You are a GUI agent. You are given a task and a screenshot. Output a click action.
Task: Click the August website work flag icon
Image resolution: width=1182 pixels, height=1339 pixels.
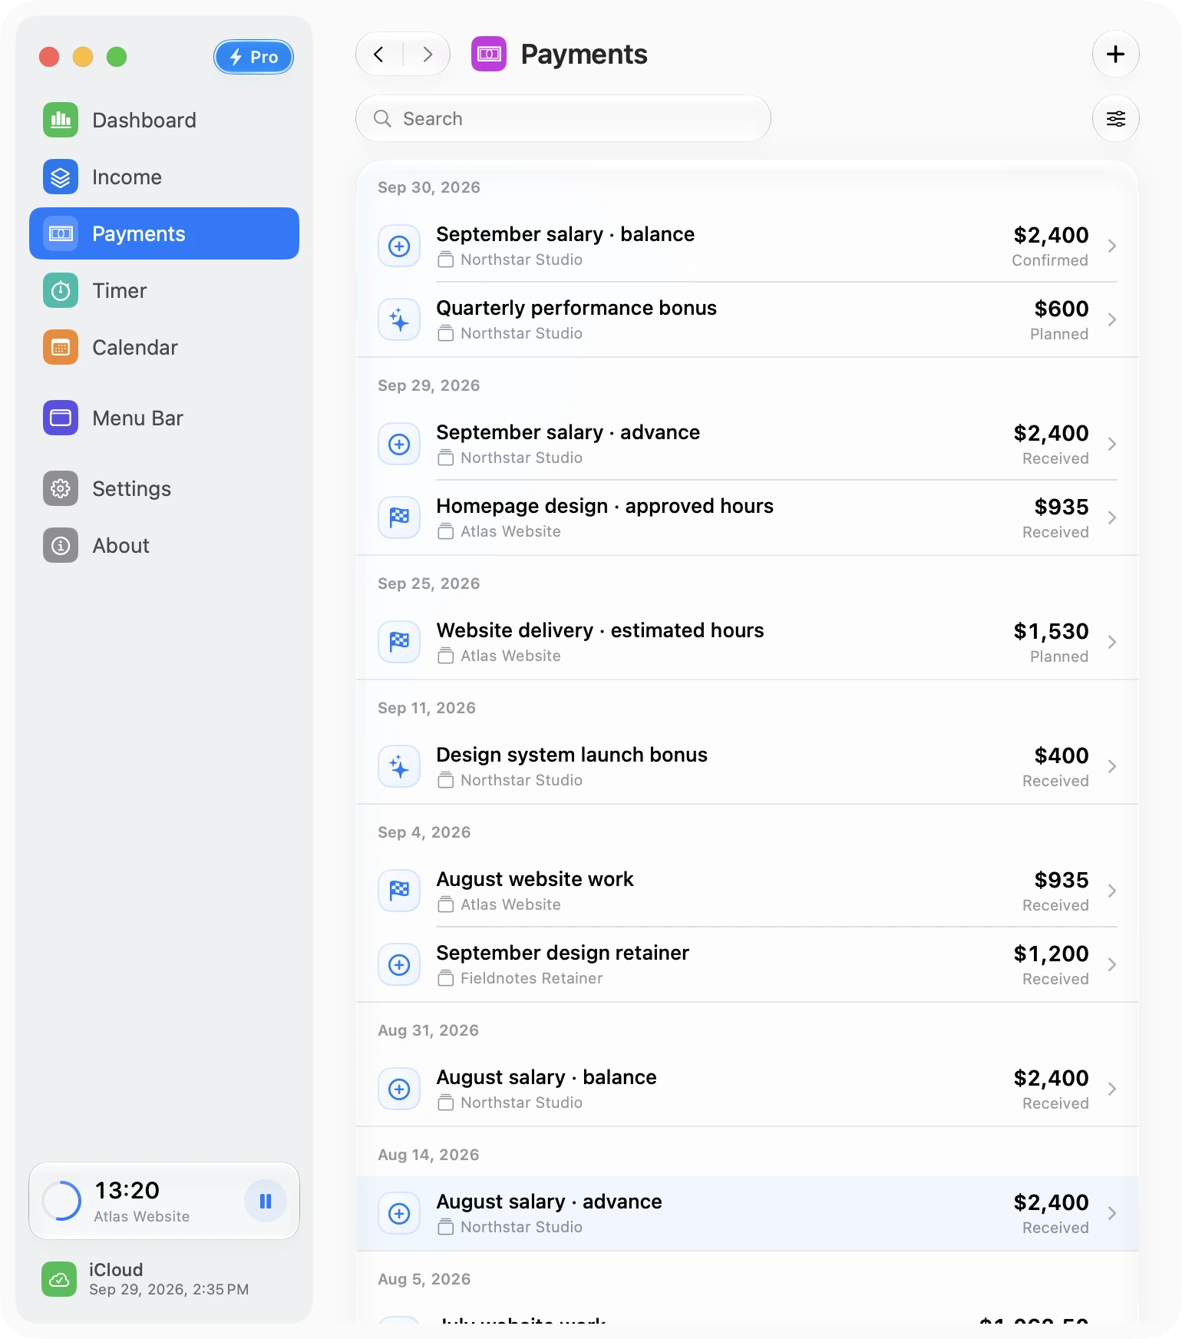(399, 891)
